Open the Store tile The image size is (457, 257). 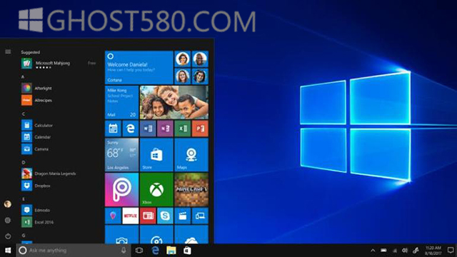click(x=156, y=155)
